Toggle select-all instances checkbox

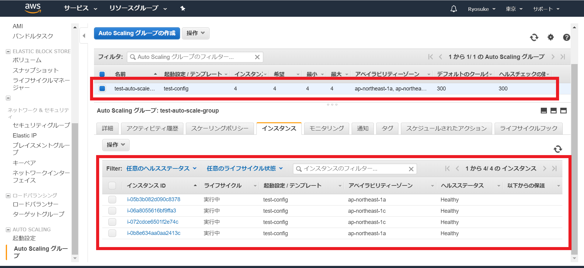pyautogui.click(x=112, y=185)
